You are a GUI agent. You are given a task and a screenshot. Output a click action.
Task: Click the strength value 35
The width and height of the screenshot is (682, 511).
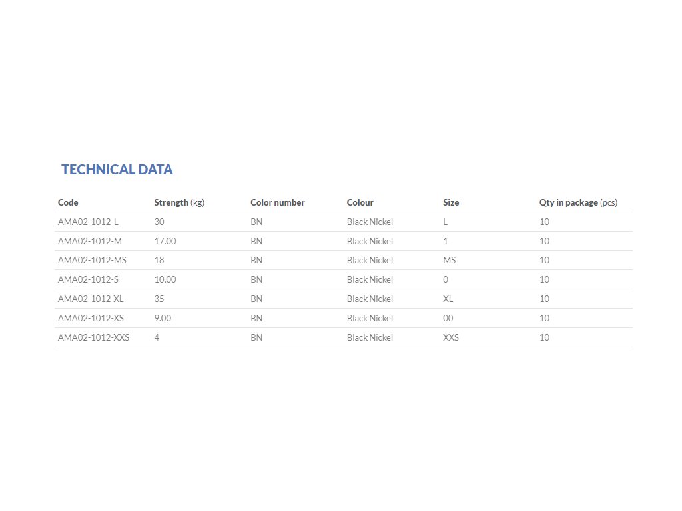[159, 299]
